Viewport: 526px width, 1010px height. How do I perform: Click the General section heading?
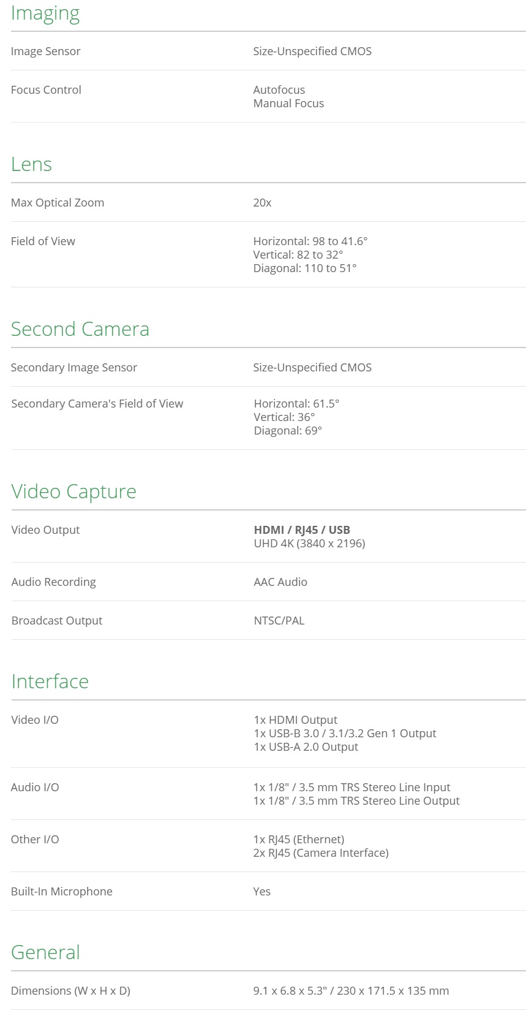pos(46,952)
